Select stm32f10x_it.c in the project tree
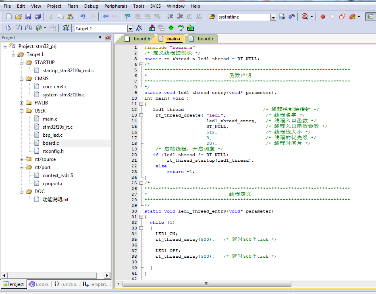This screenshot has height=294, width=376. [x=57, y=127]
